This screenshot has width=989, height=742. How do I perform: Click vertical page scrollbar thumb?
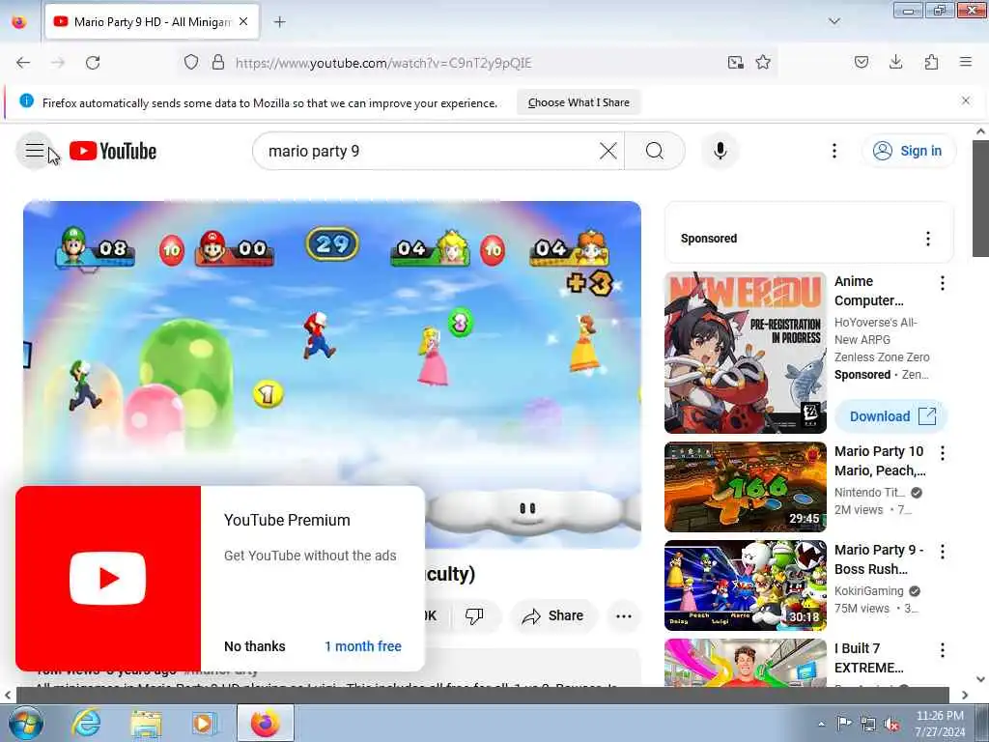(981, 198)
